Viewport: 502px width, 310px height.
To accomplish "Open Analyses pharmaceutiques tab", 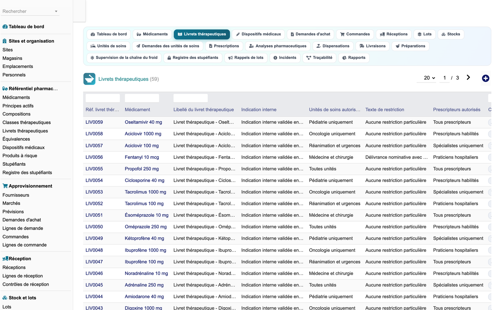I will coord(278,46).
